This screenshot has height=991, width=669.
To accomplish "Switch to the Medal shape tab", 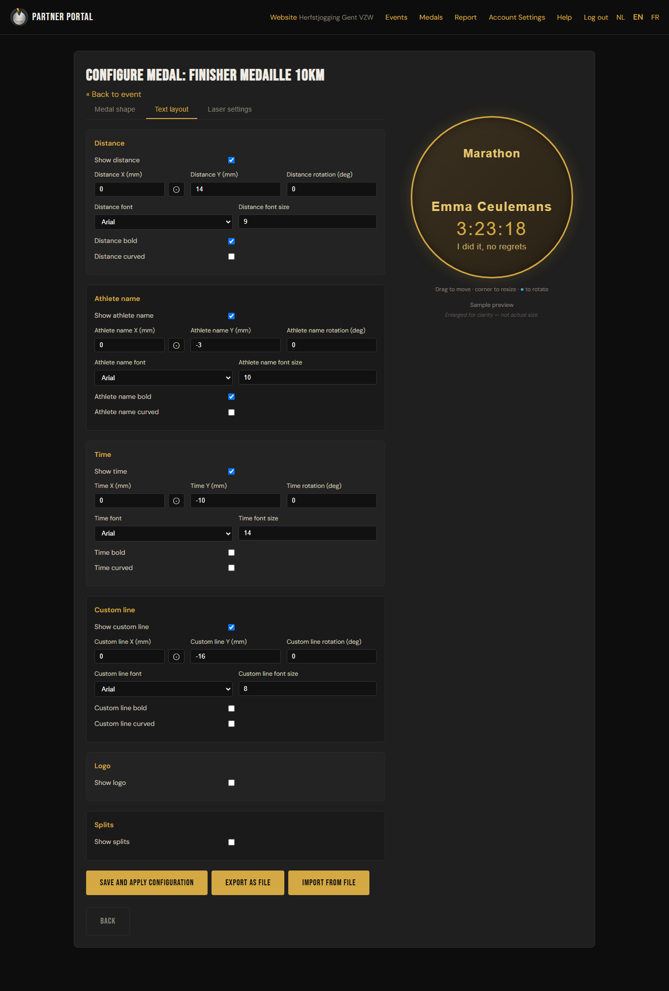I will (x=115, y=109).
